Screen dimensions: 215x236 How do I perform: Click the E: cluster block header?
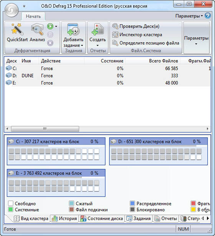pyautogui.click(x=56, y=173)
